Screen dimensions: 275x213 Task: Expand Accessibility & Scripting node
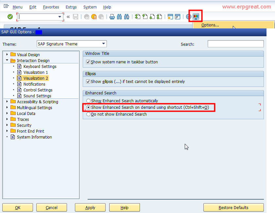point(7,102)
